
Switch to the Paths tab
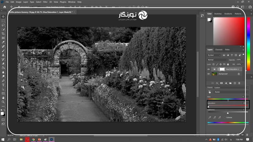[x=227, y=50]
